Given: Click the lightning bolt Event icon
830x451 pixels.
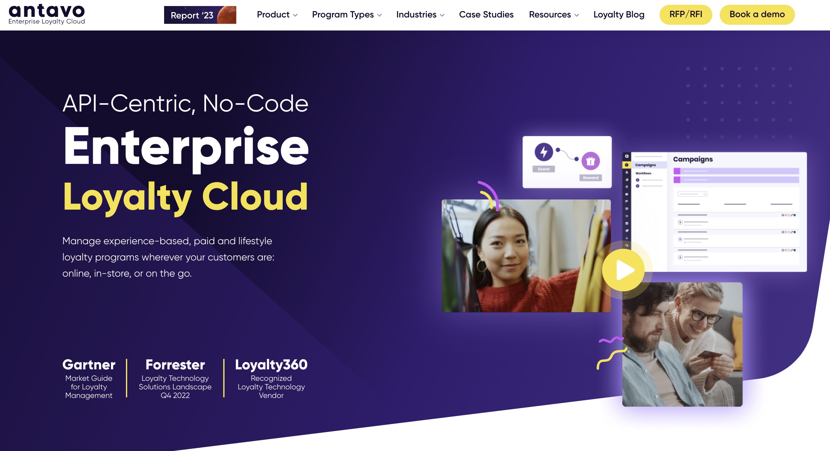Looking at the screenshot, I should click(543, 152).
